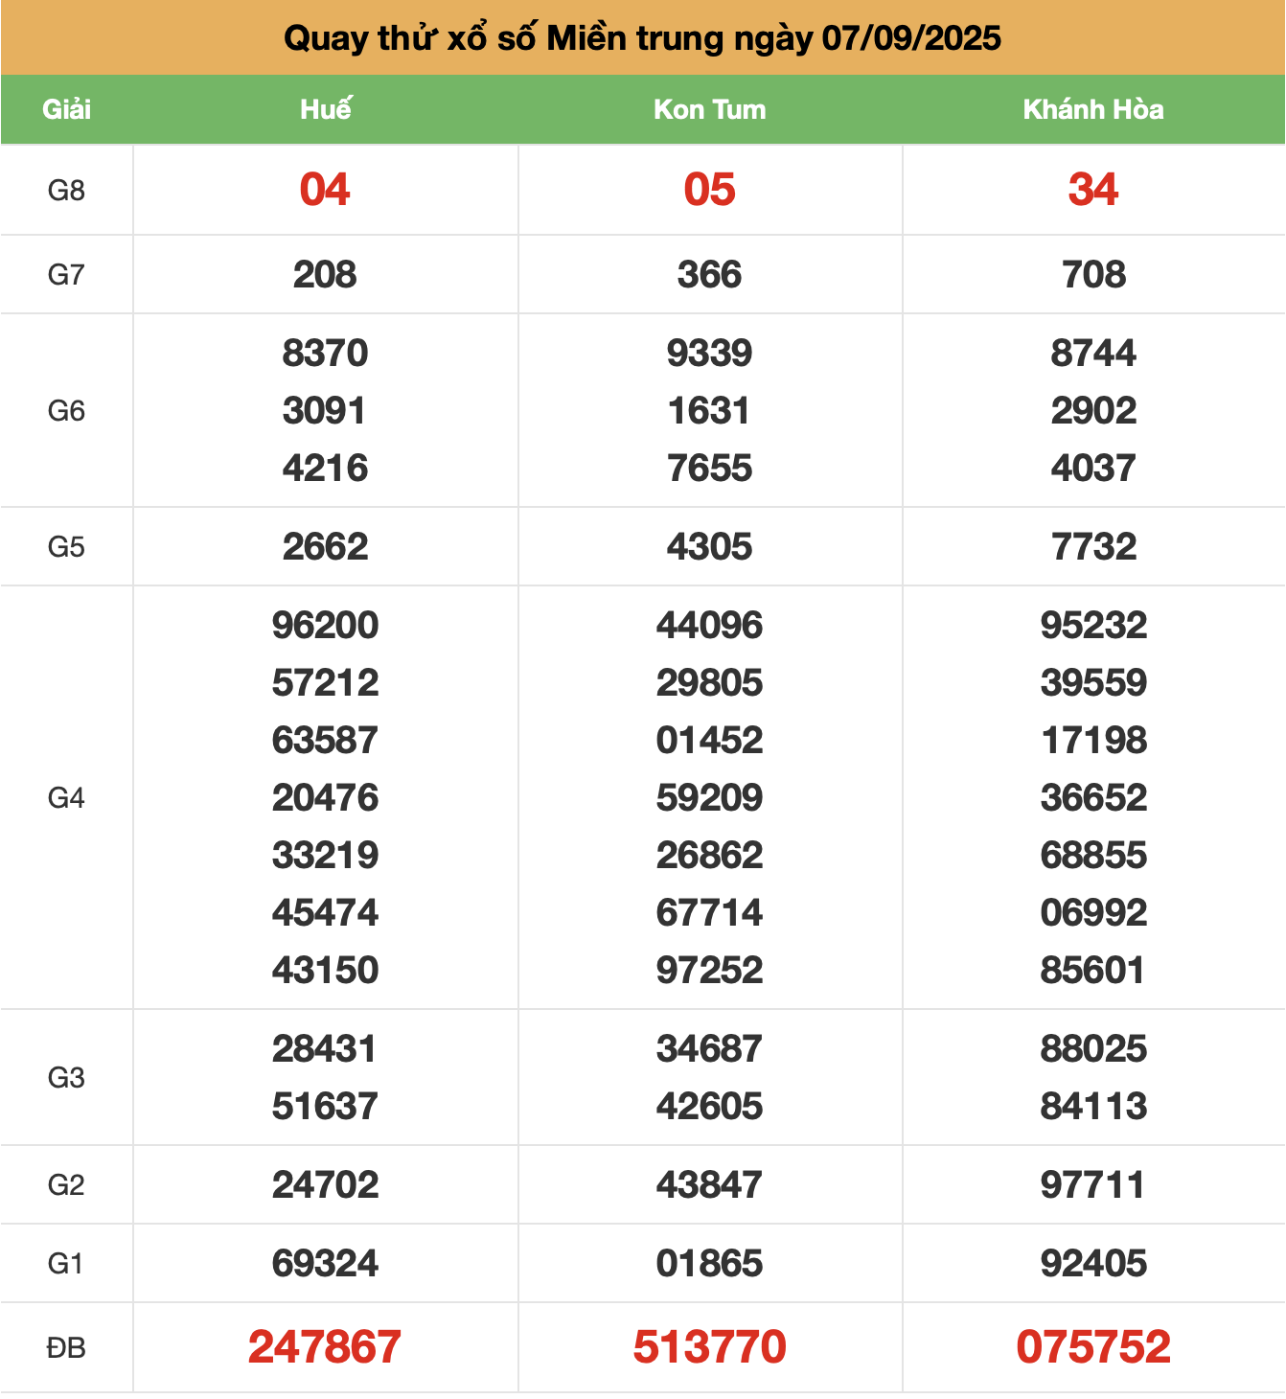Viewport: 1286px width, 1399px height.
Task: Select Kon Tum G8 result 05
Action: (709, 190)
